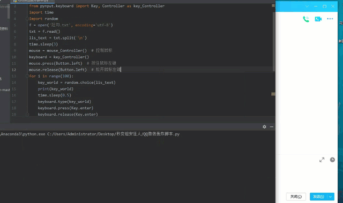
Task: Click line number 12 in the gutter
Action: (14, 70)
